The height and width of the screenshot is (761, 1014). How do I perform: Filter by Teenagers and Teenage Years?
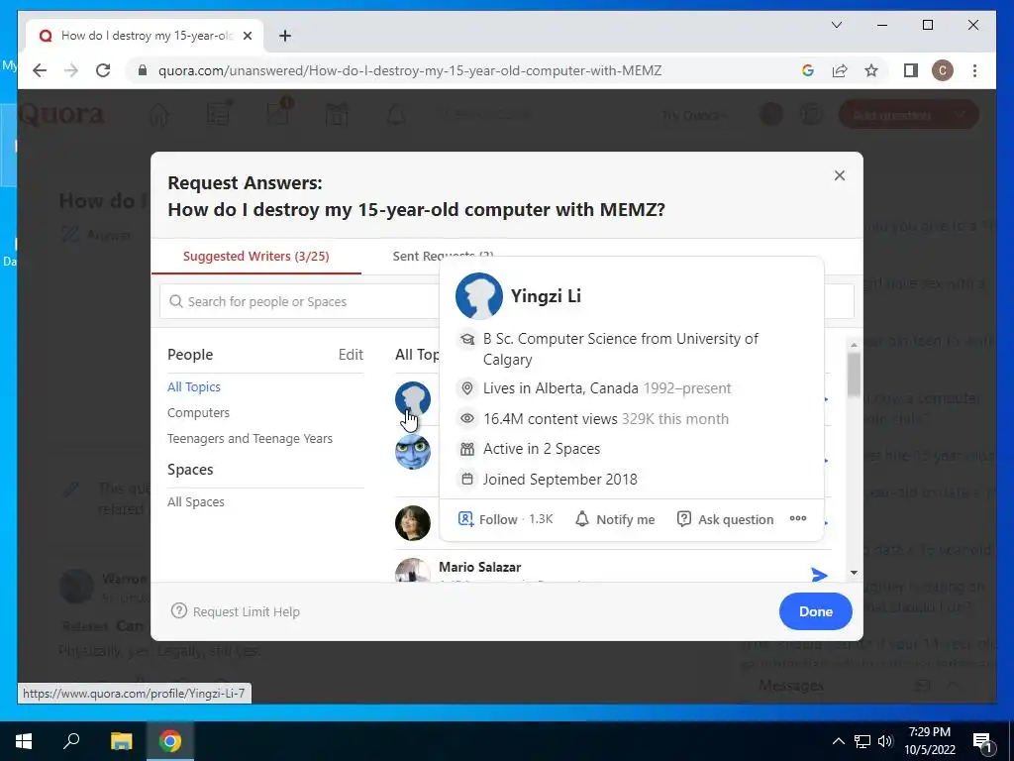tap(250, 439)
